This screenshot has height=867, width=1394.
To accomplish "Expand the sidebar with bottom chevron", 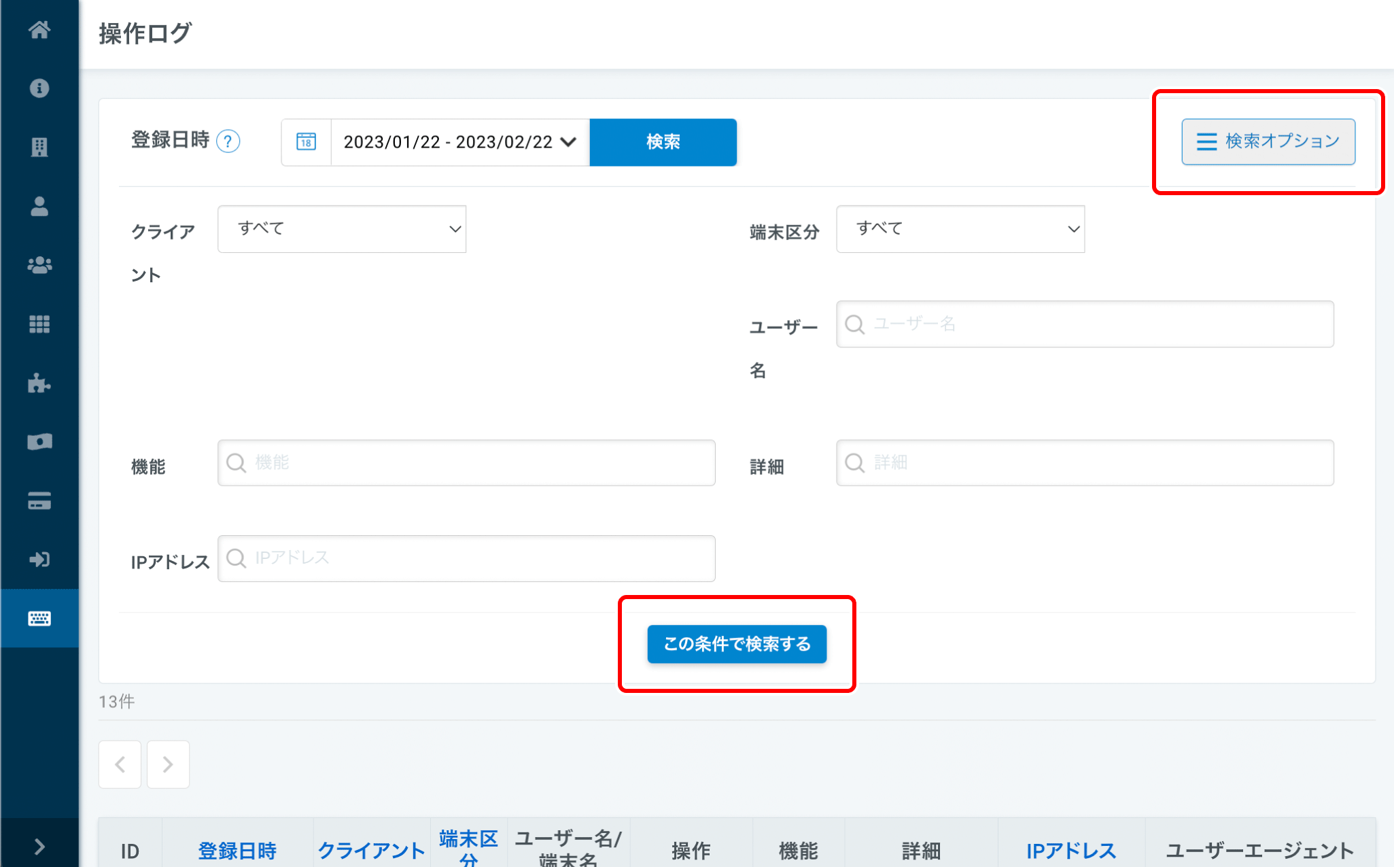I will (39, 847).
